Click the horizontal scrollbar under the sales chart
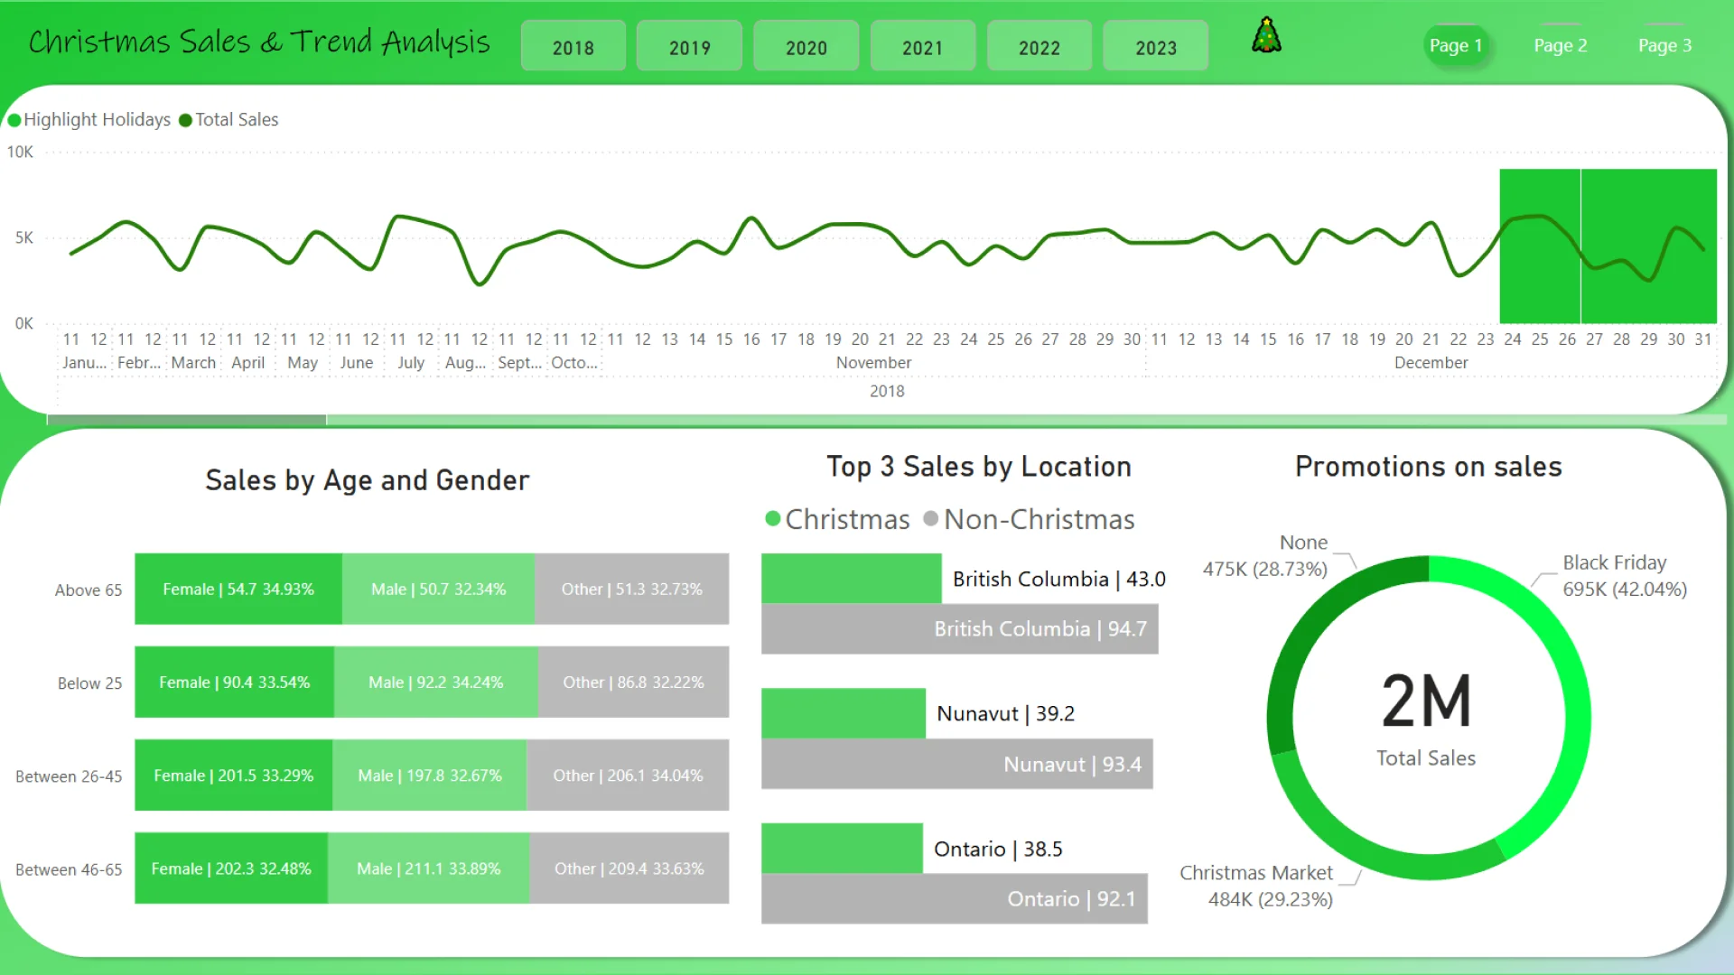The height and width of the screenshot is (975, 1734). coord(186,420)
